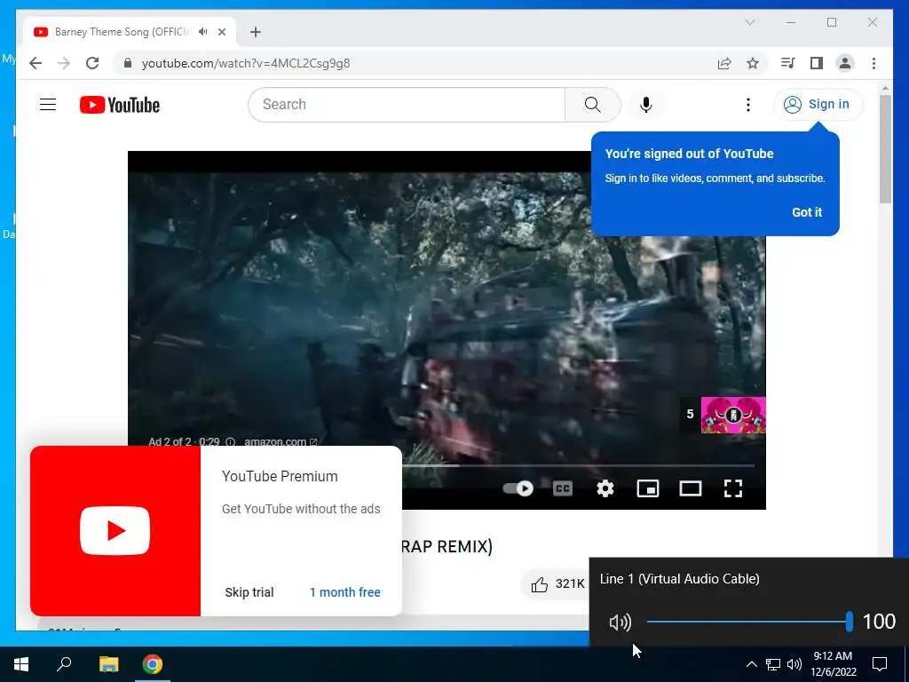Enter full screen video mode

[x=733, y=488]
